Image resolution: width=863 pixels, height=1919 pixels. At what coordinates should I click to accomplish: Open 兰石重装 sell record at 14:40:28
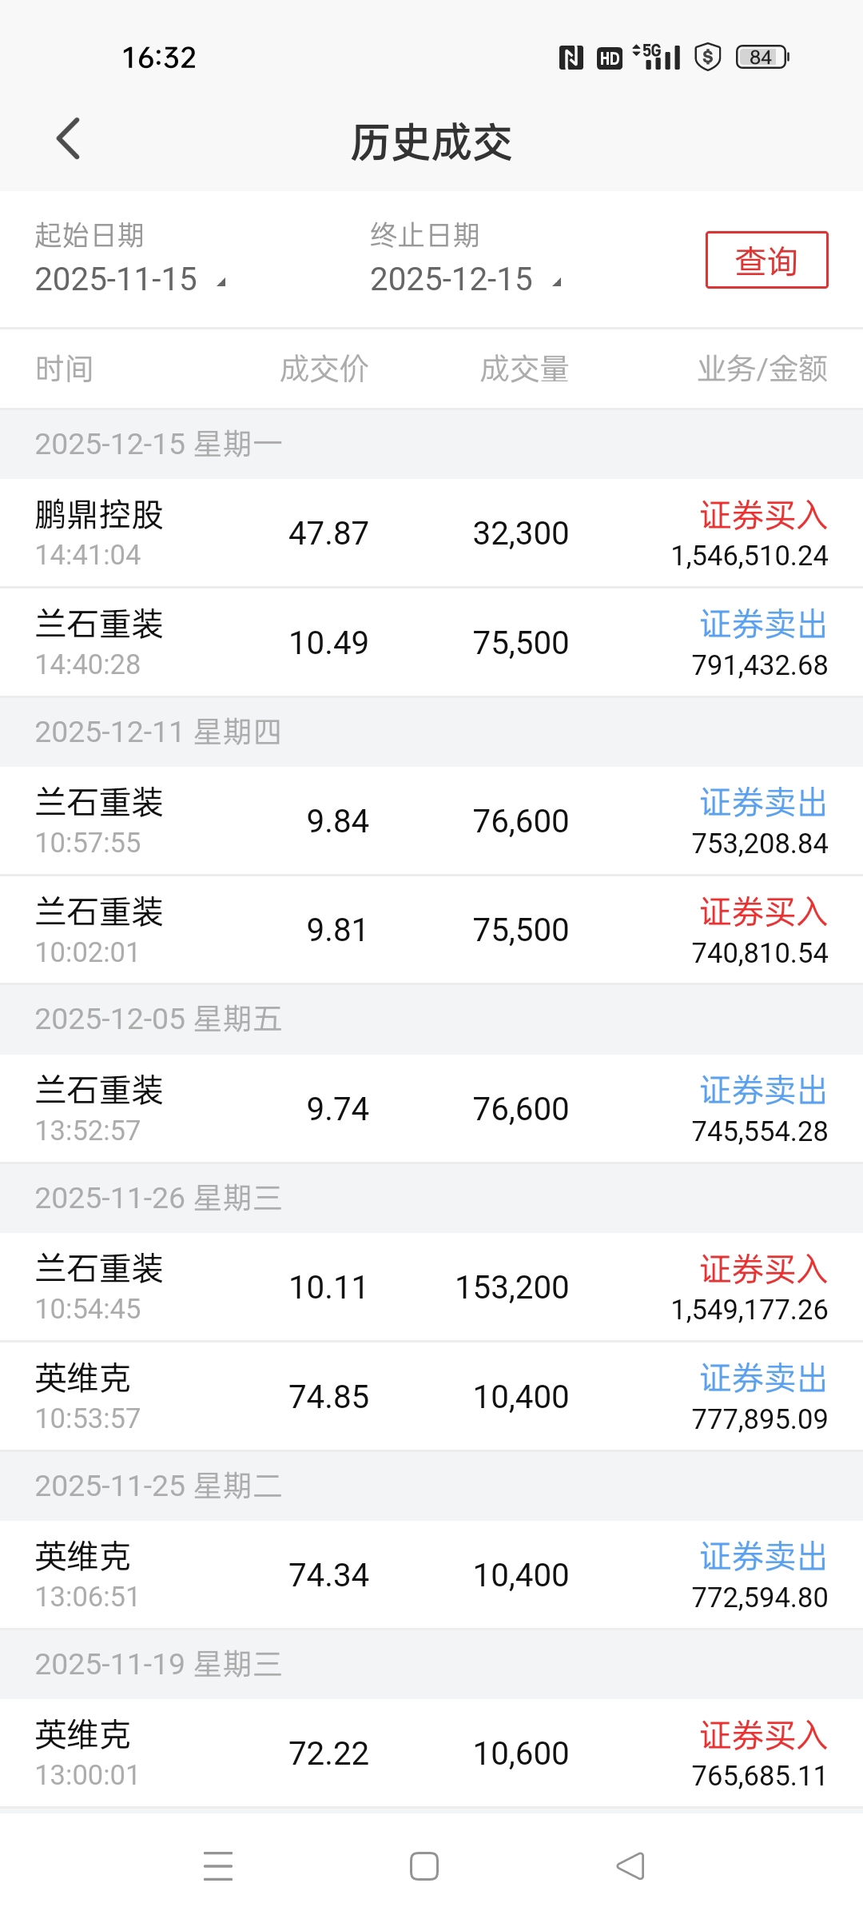click(431, 643)
